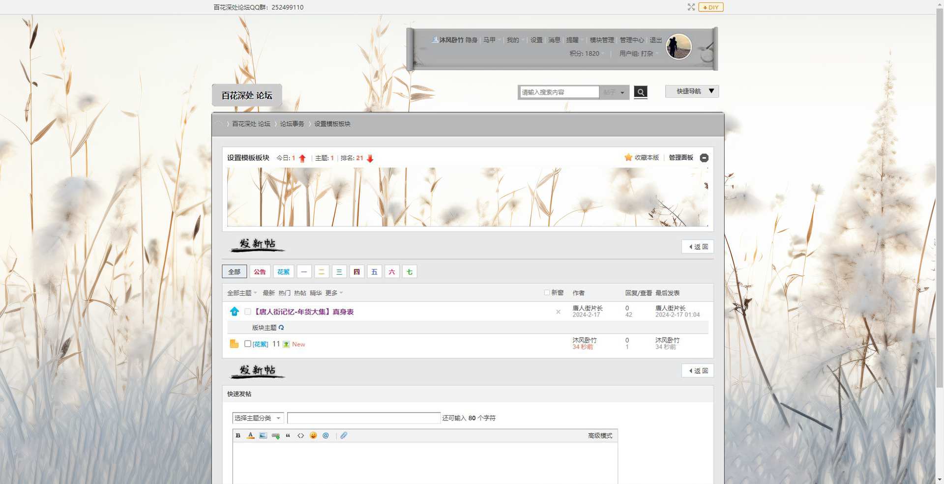Expand the 快捷导航 quick navigation dropdown
Image resolution: width=944 pixels, height=484 pixels.
point(692,91)
